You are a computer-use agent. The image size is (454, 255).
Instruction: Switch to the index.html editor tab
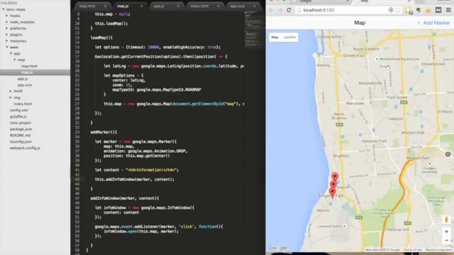(x=199, y=6)
